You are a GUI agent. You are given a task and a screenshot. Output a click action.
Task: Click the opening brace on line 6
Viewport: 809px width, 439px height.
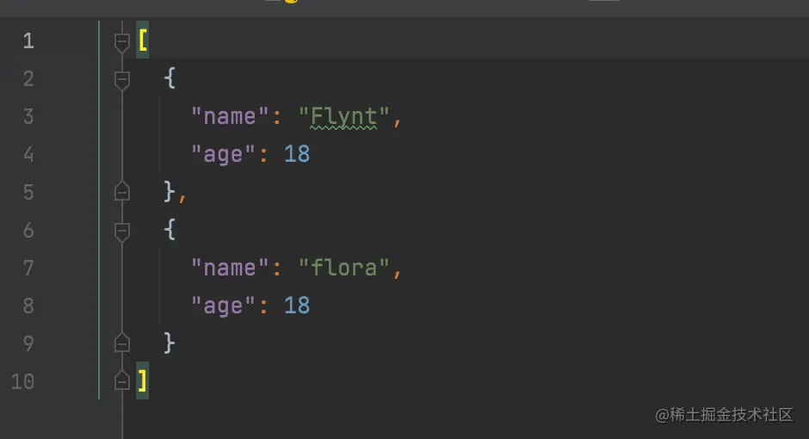[170, 229]
